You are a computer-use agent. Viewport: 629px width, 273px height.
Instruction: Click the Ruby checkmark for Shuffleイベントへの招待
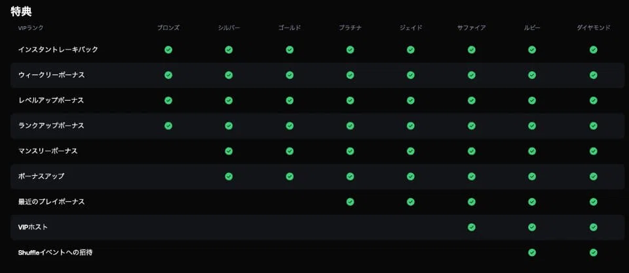click(532, 252)
